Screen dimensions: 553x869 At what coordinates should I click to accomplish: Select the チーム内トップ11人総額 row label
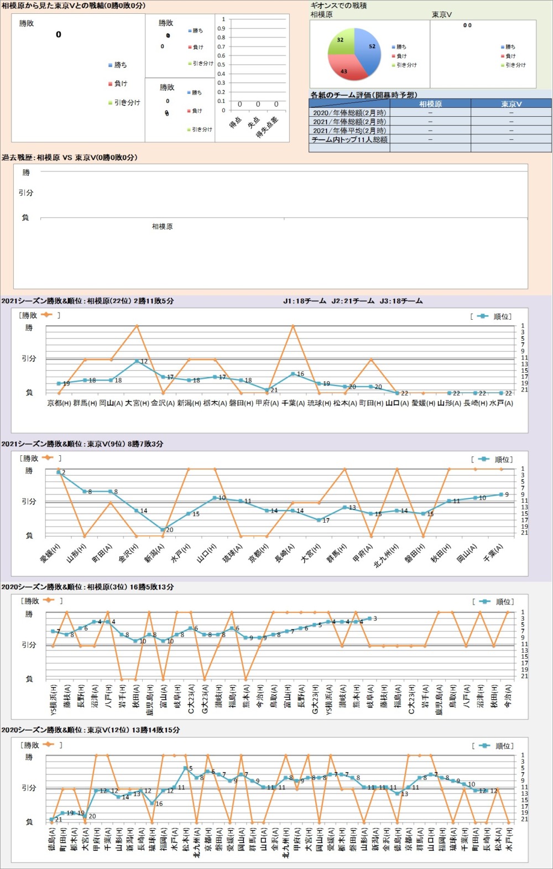pyautogui.click(x=349, y=140)
